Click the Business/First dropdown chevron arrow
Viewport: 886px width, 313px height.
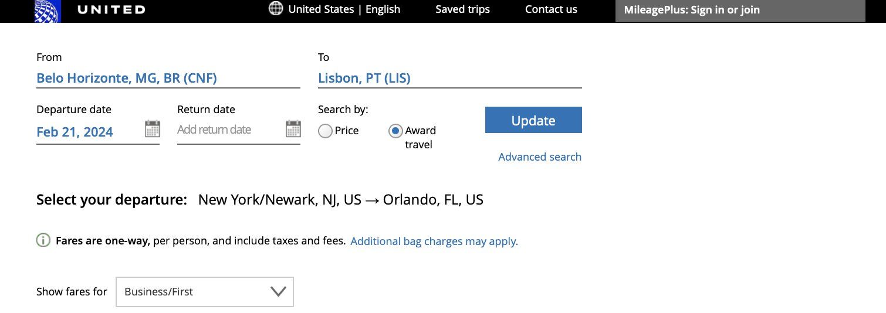coord(278,291)
